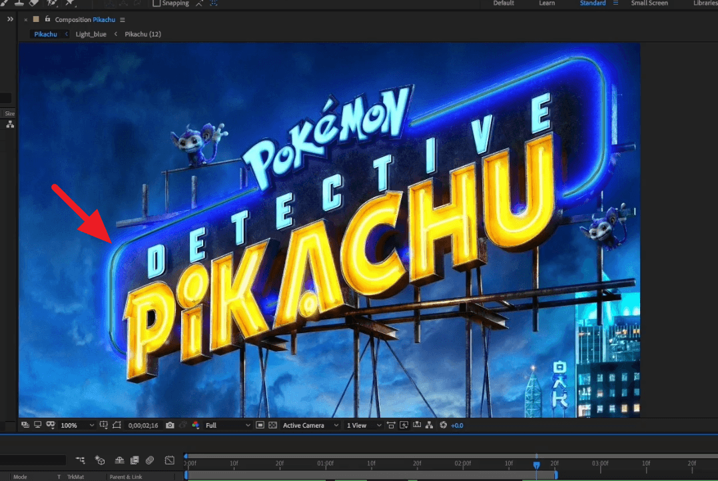
Task: Toggle the transparency grid
Action: click(272, 425)
